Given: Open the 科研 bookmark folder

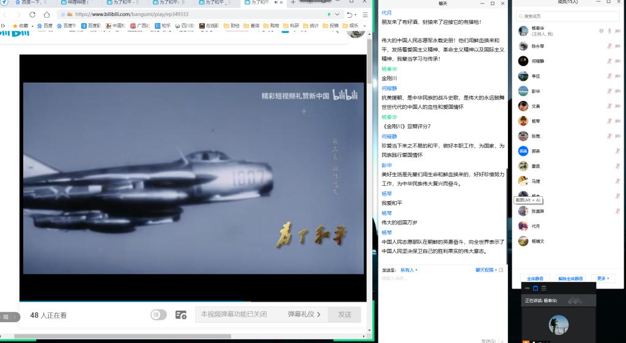Looking at the screenshot, I should pyautogui.click(x=291, y=26).
